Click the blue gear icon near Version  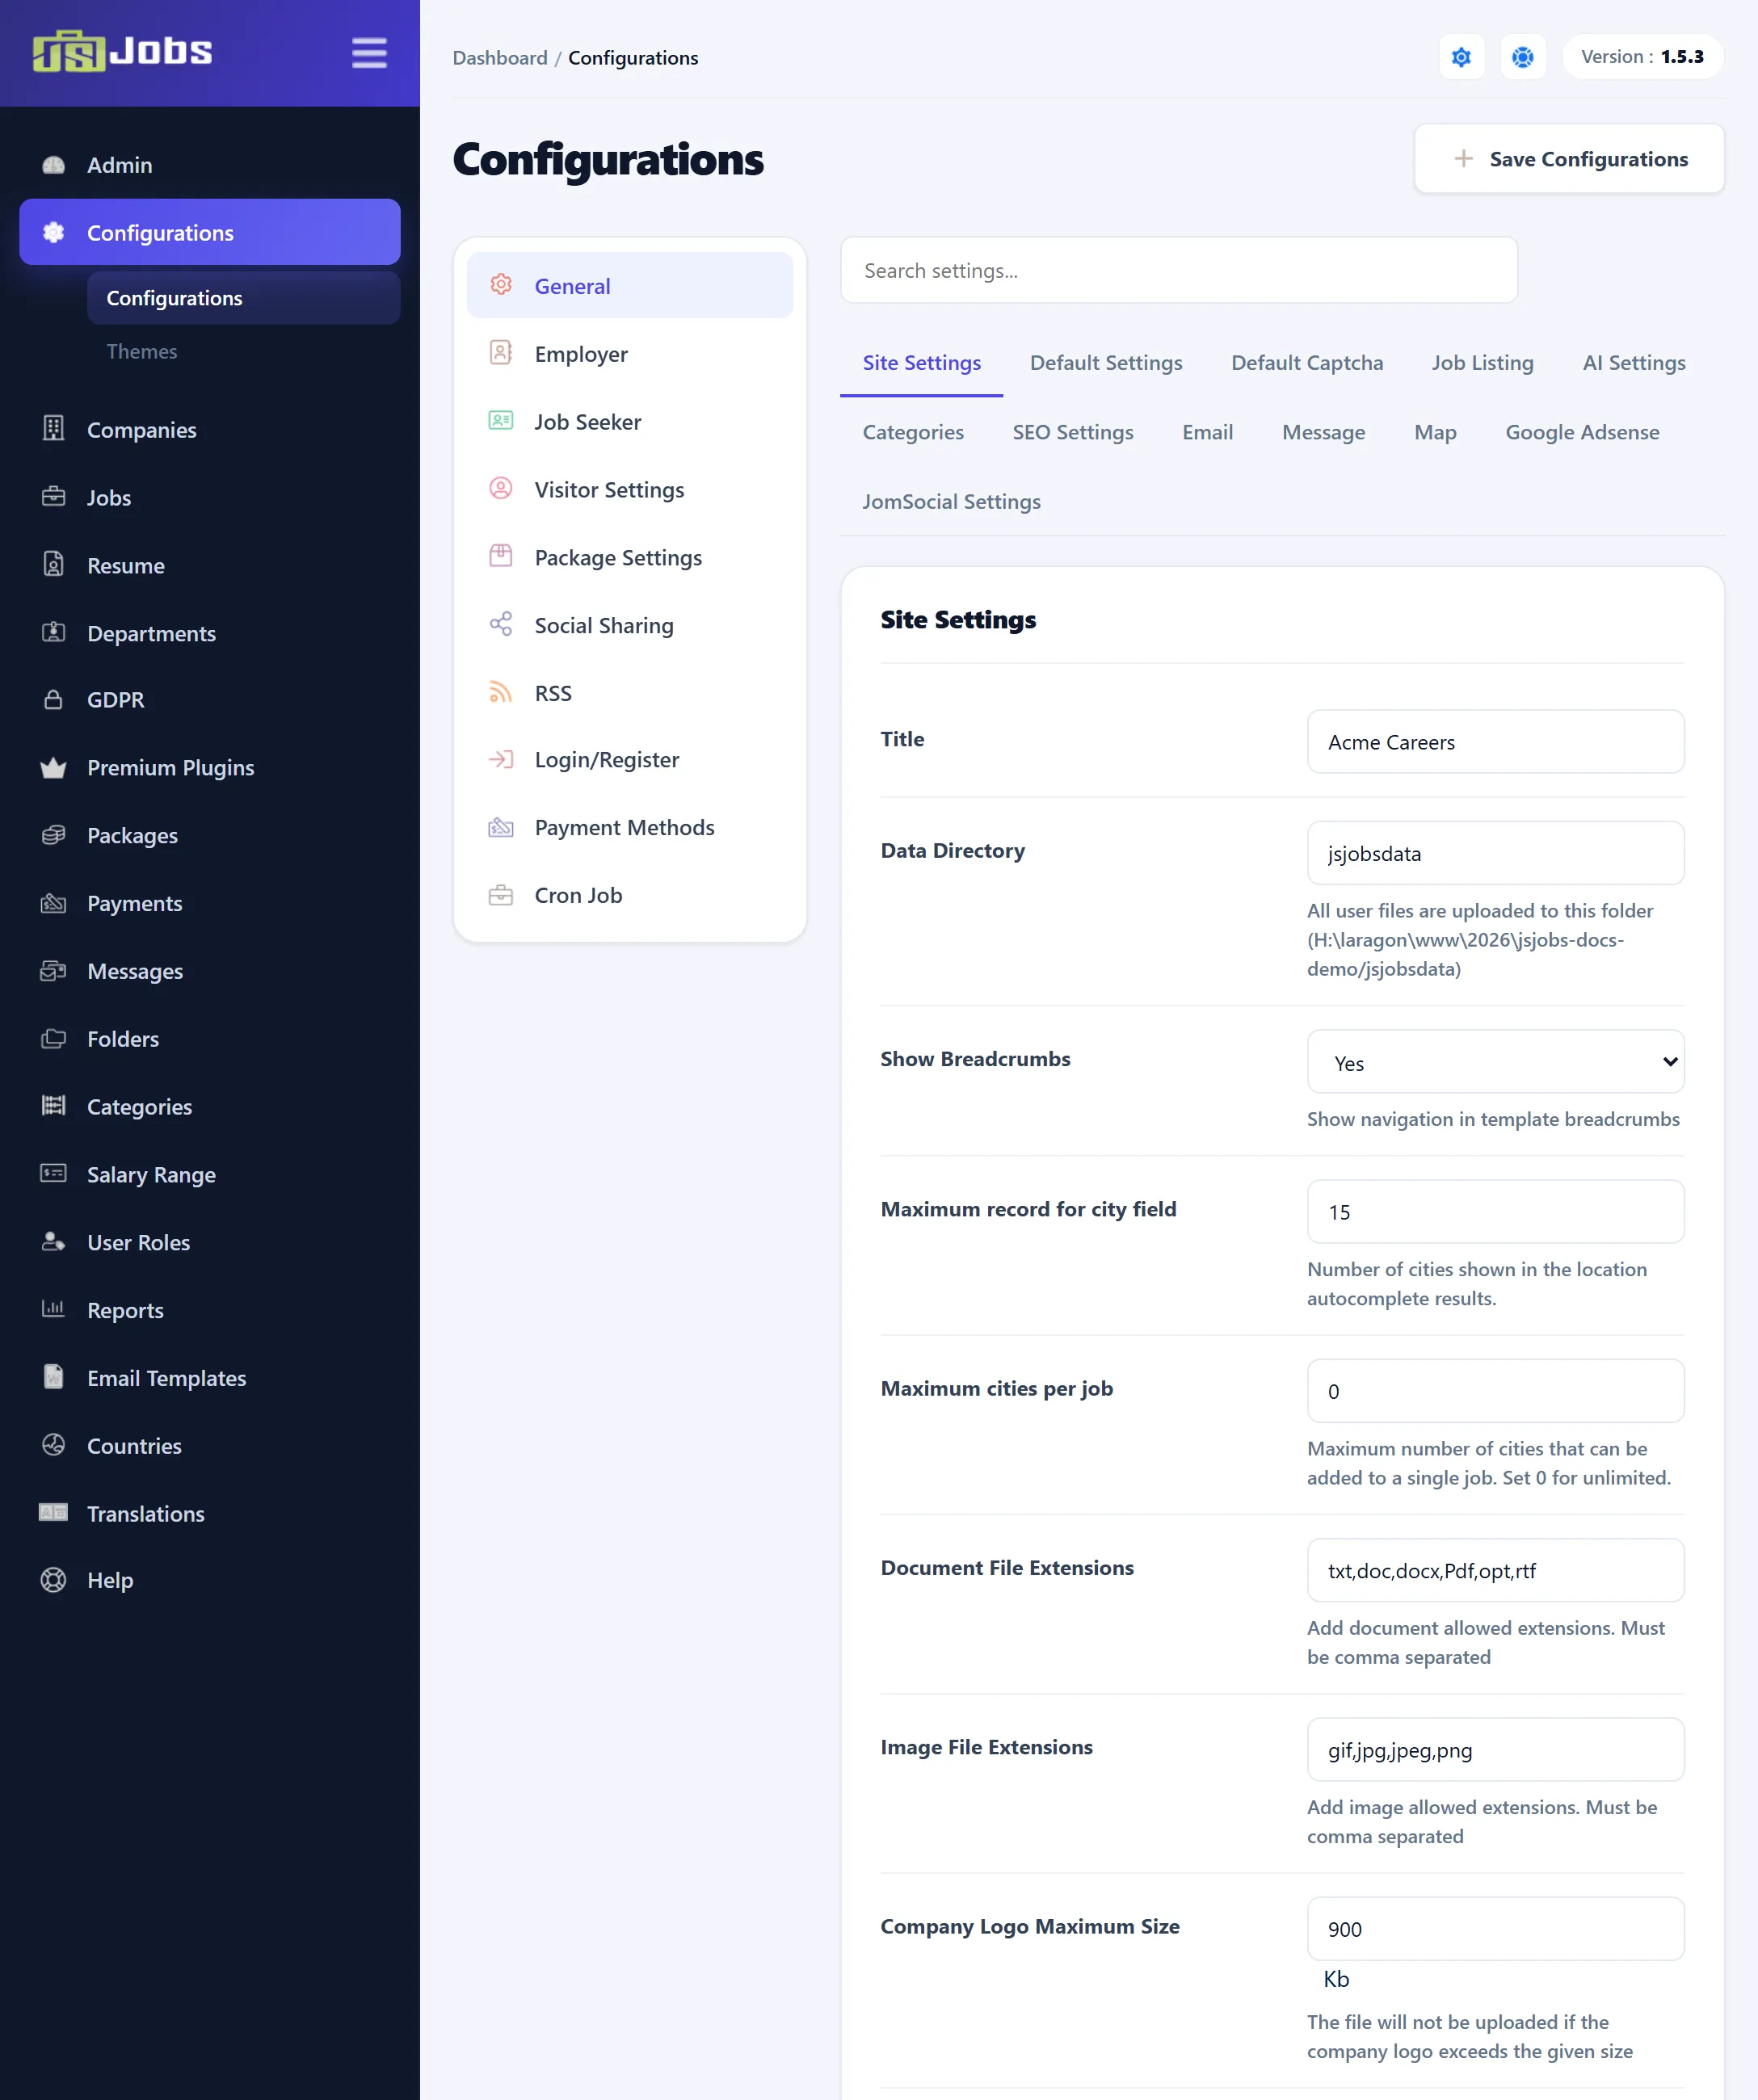coord(1461,57)
